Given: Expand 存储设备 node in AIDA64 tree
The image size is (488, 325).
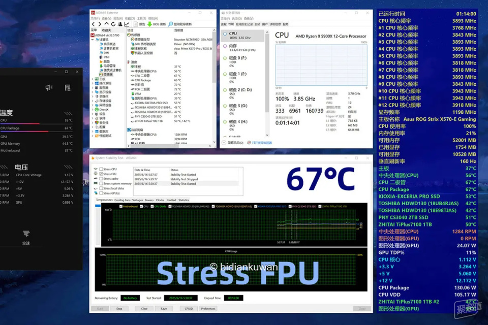Looking at the screenshot, I should click(x=93, y=101).
